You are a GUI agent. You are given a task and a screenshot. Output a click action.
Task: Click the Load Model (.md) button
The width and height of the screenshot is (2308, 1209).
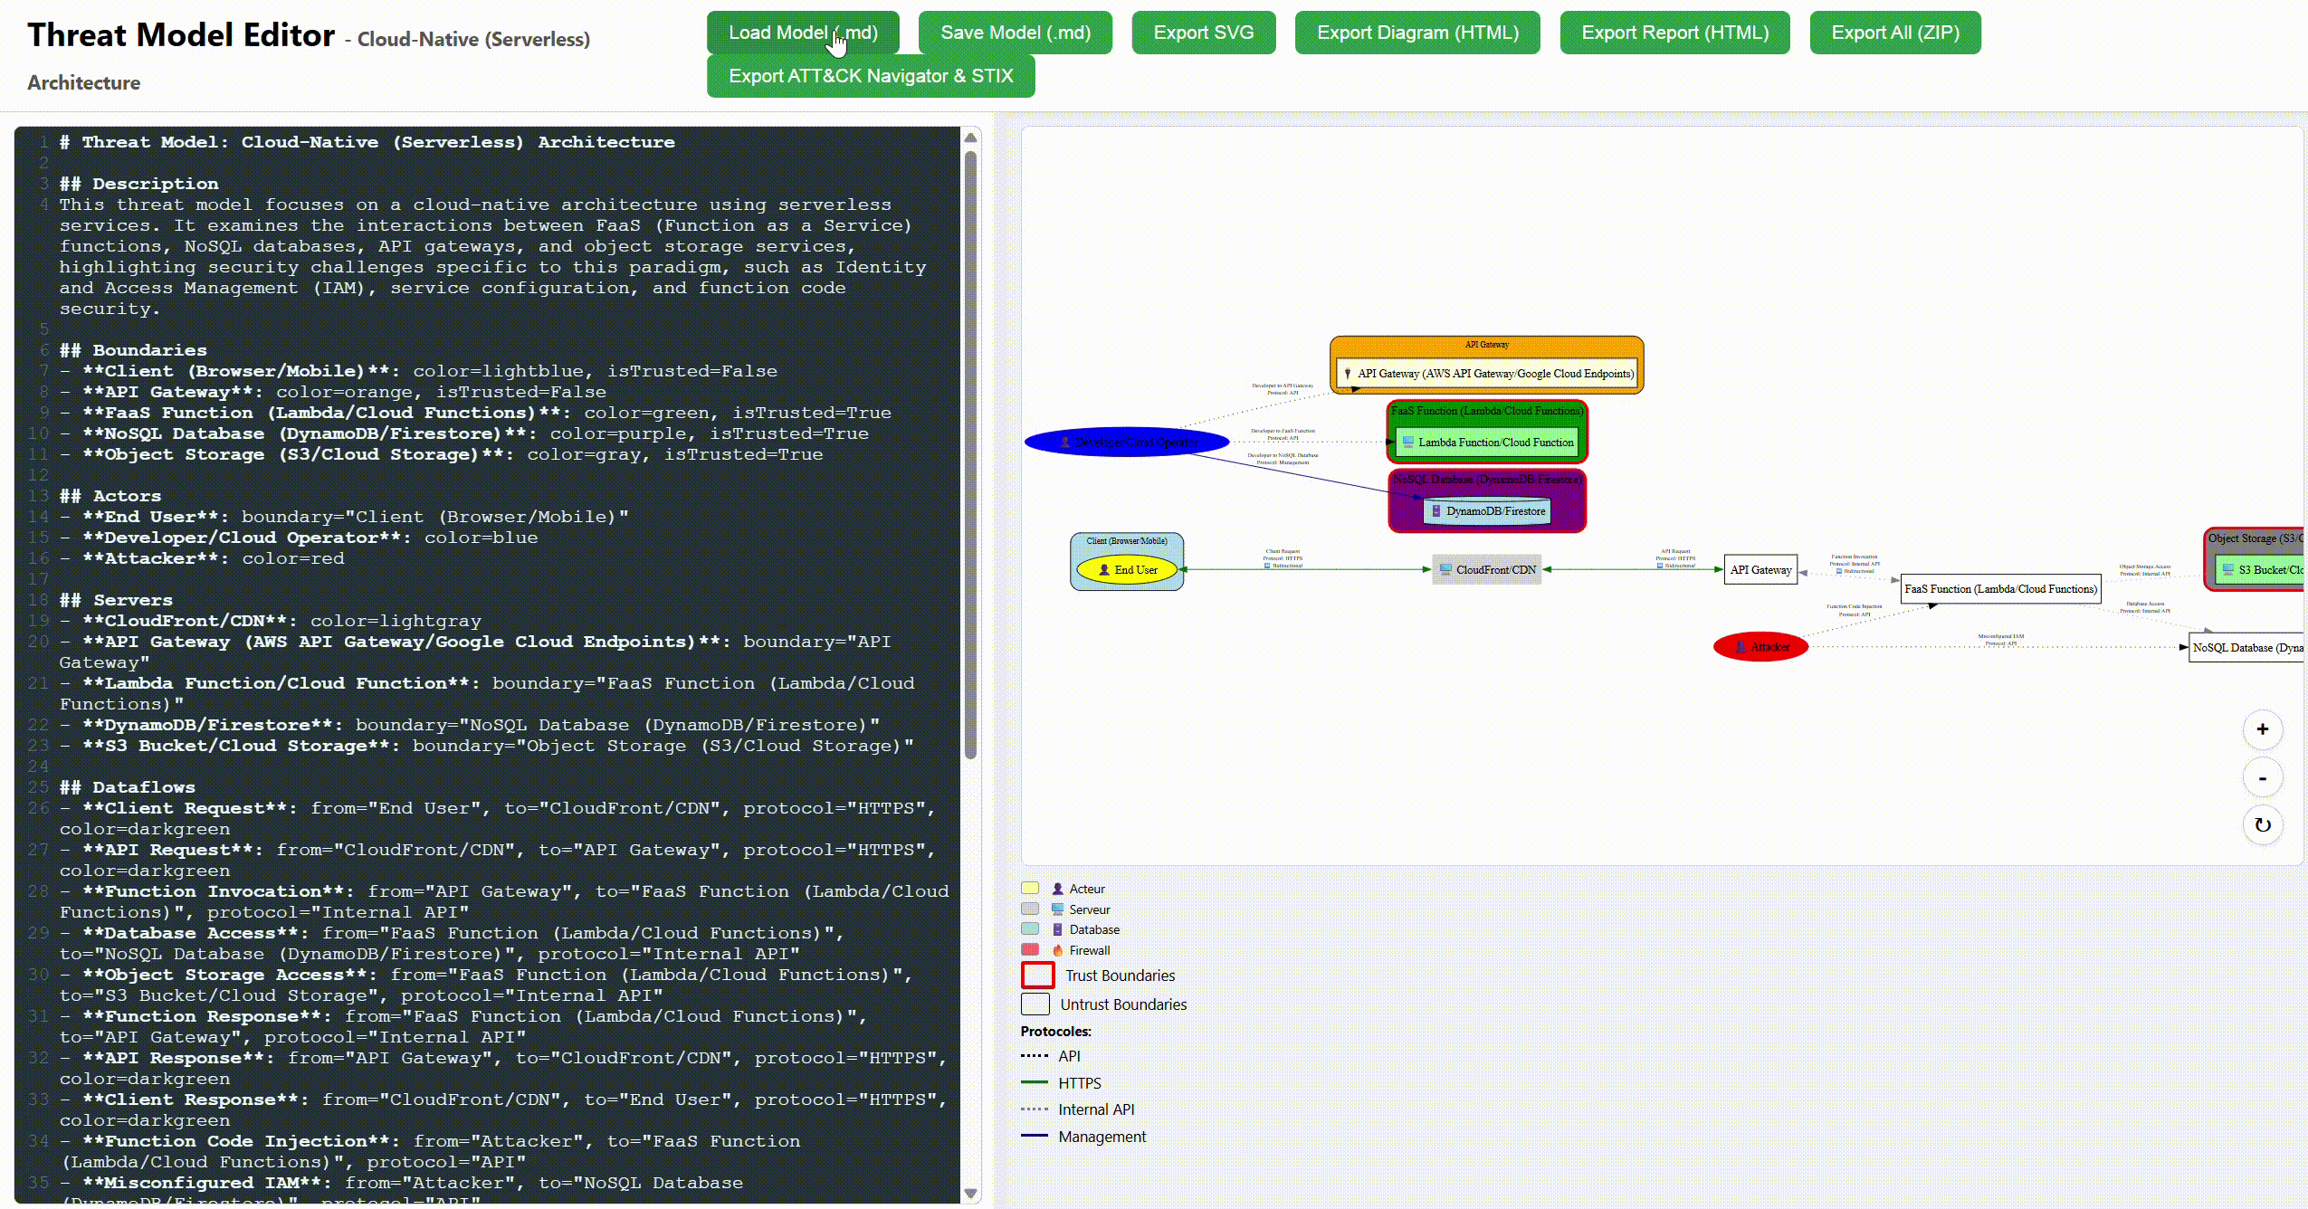[802, 33]
